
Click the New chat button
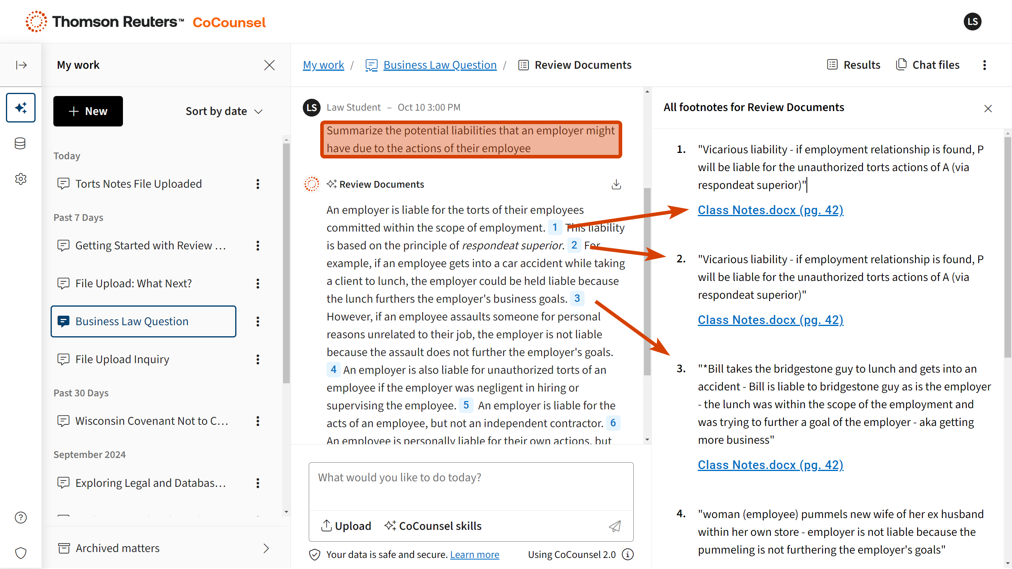tap(88, 111)
